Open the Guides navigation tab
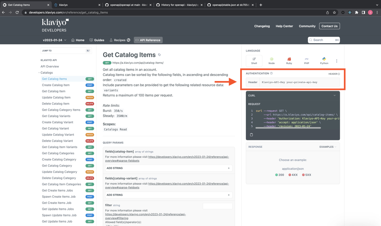The height and width of the screenshot is (226, 381). pos(97,40)
